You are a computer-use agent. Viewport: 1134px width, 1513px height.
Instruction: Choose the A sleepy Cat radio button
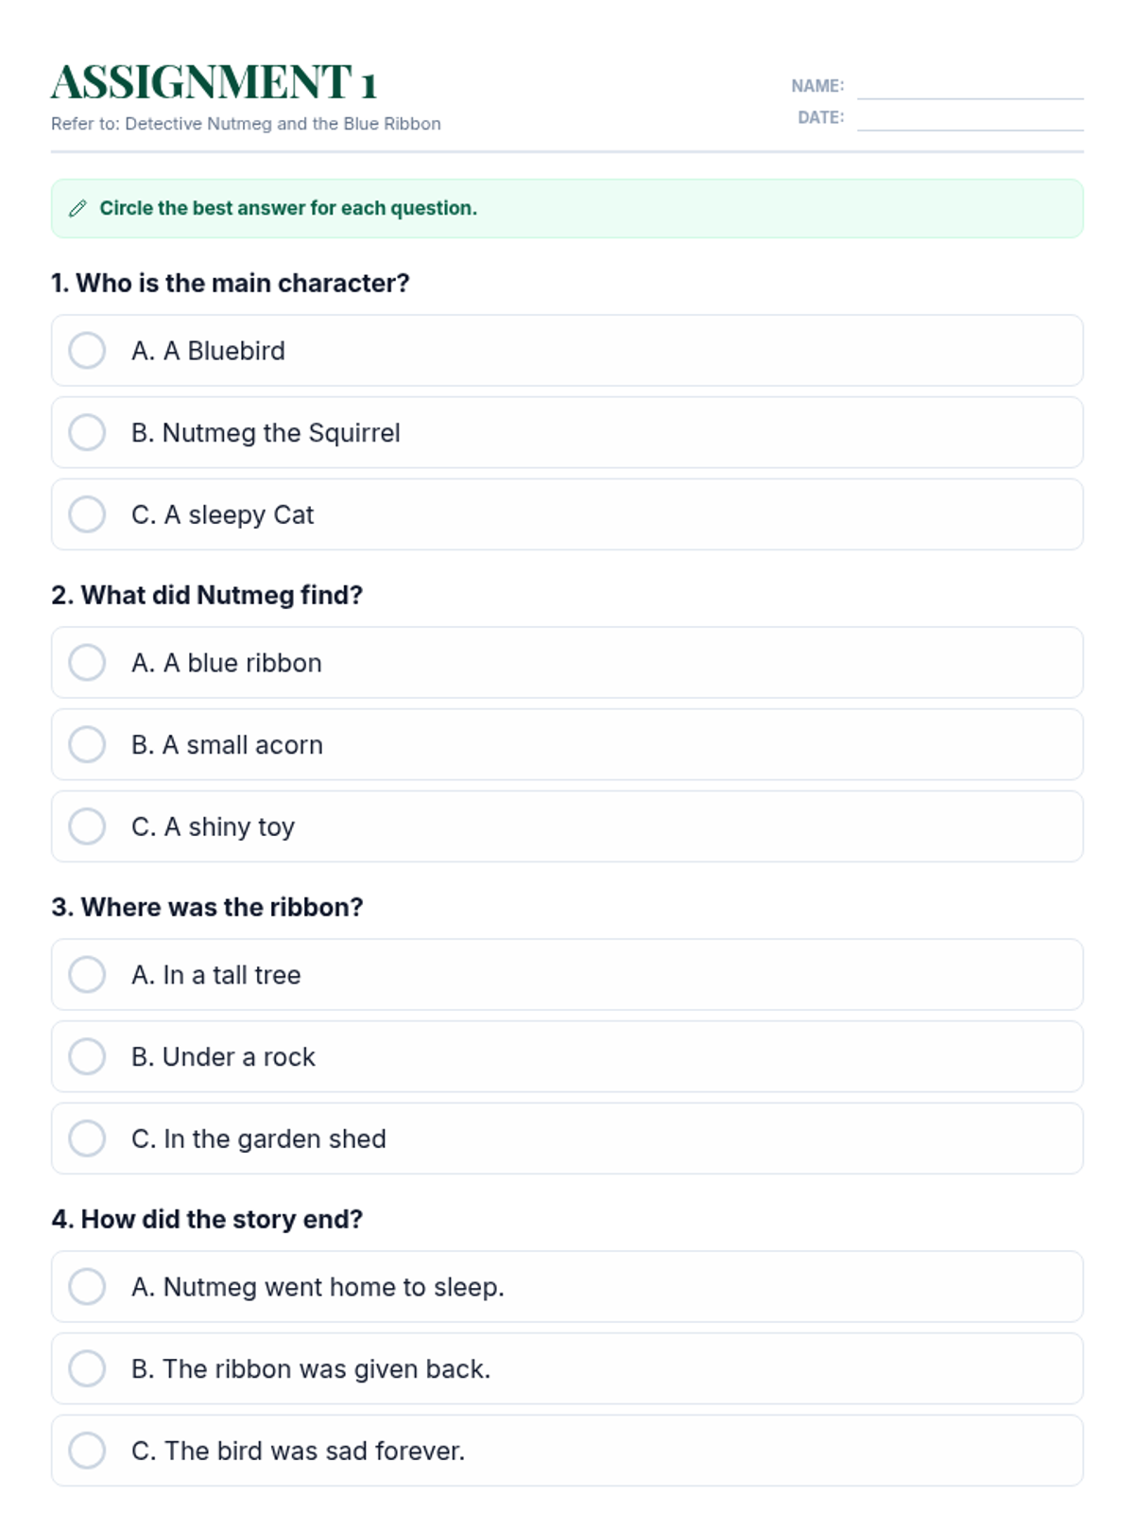87,514
